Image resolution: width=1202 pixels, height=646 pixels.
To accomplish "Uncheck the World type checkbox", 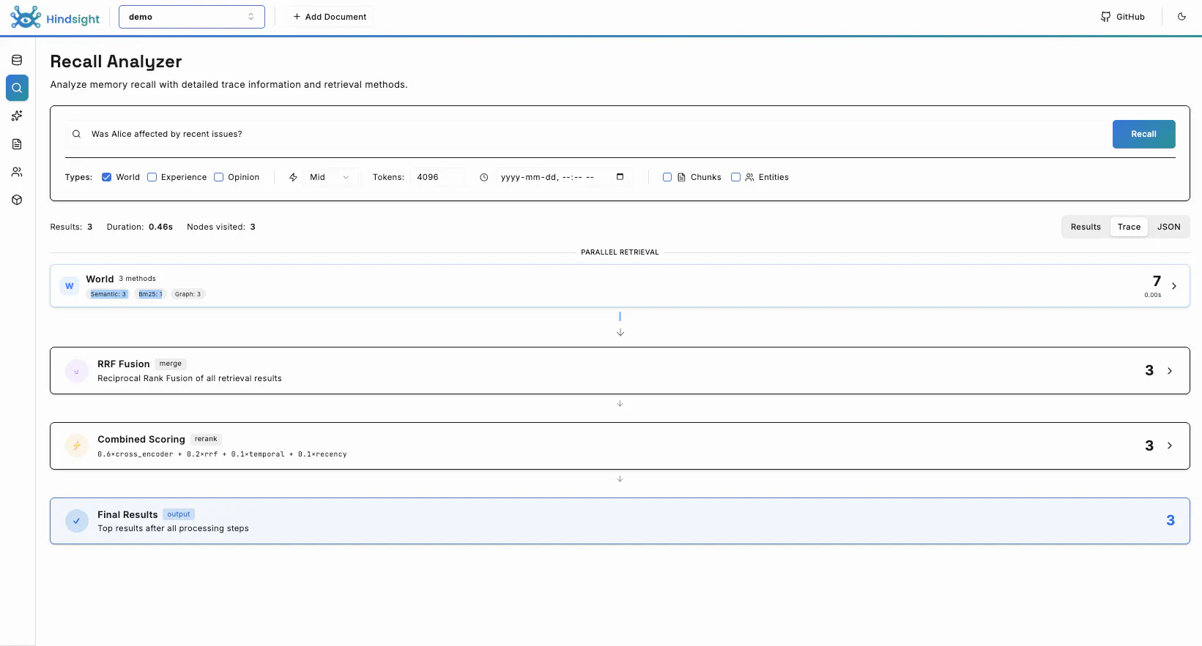I will pyautogui.click(x=107, y=177).
